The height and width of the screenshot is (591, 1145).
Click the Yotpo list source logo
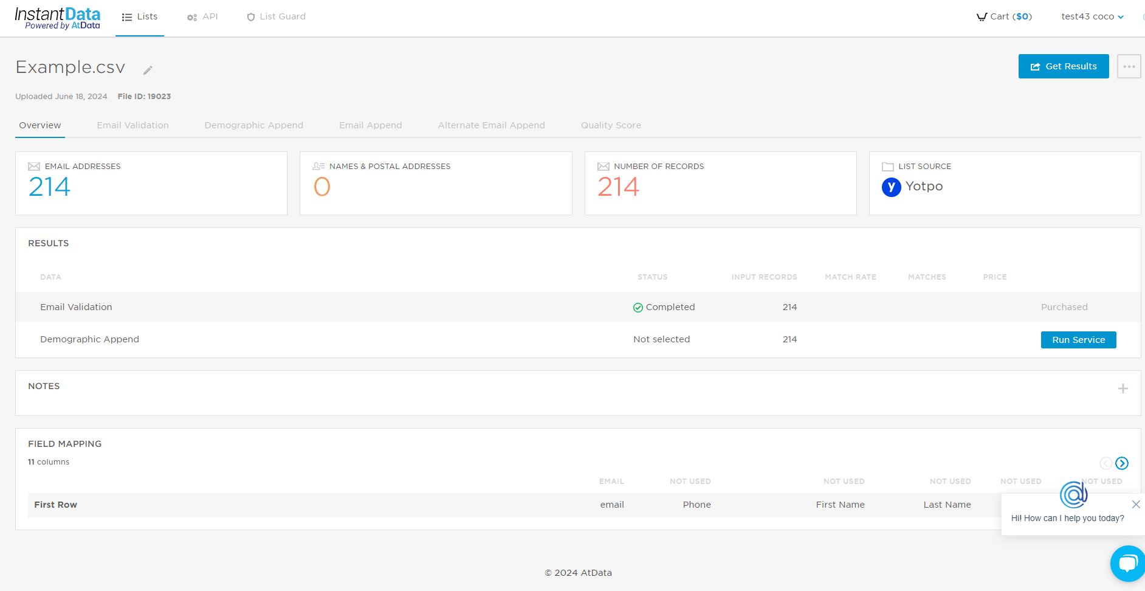pos(891,187)
